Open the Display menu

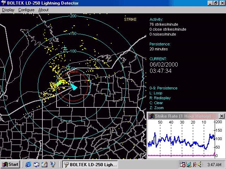pyautogui.click(x=8, y=10)
